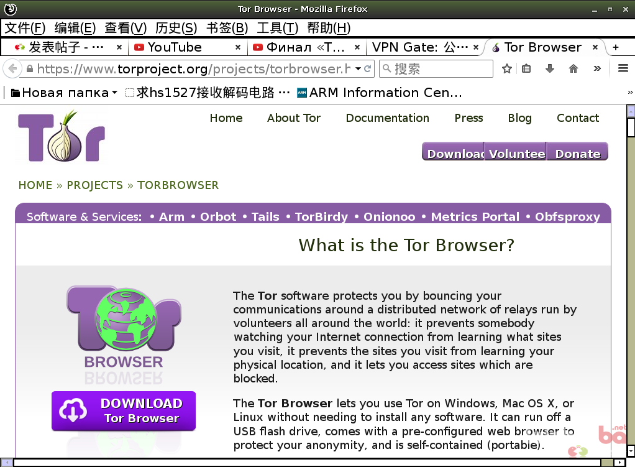Click the DOWNLOAD Tor Browser button

124,410
